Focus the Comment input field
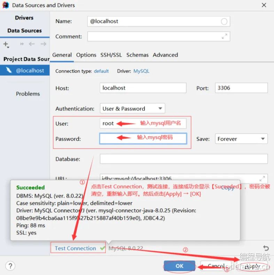The width and height of the screenshot is (274, 275). (x=158, y=36)
